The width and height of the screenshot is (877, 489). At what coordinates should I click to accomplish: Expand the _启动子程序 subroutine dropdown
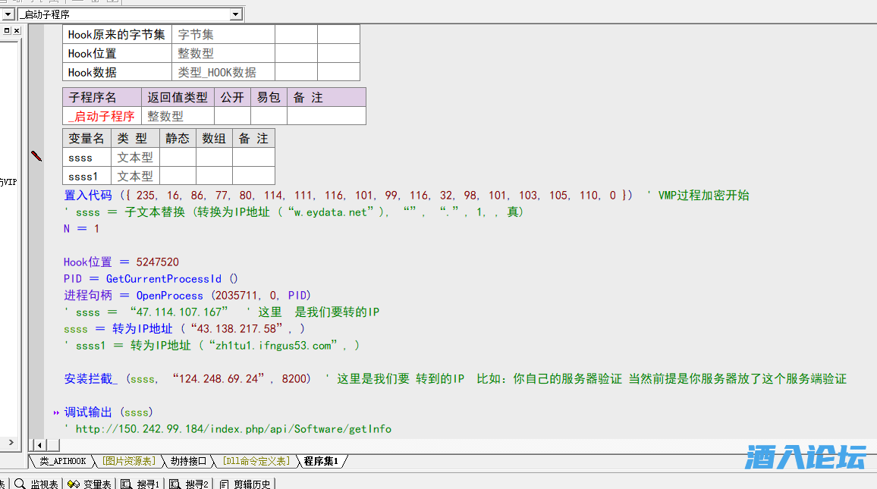tap(235, 14)
